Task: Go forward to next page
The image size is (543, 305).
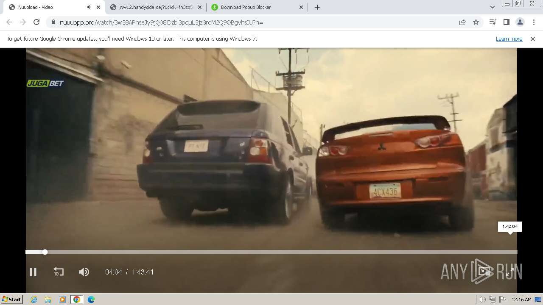Action: point(23,22)
